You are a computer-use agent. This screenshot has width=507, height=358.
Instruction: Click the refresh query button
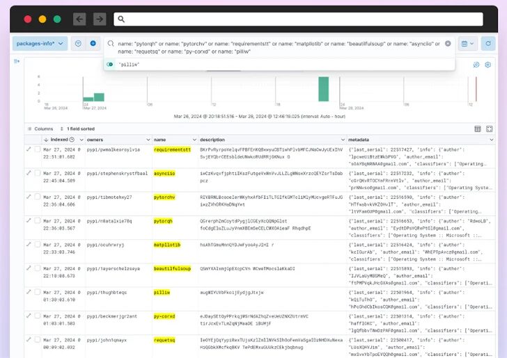click(489, 43)
